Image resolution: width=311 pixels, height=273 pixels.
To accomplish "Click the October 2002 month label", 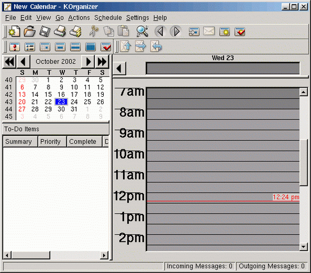I will 56,62.
